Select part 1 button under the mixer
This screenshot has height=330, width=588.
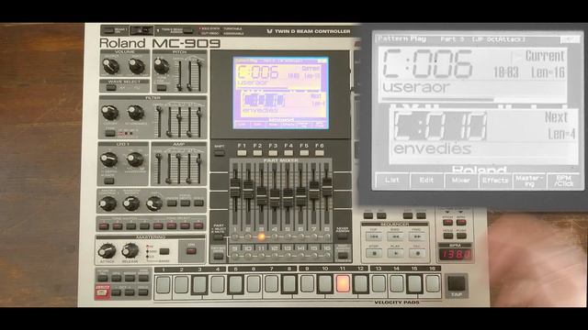tap(235, 236)
